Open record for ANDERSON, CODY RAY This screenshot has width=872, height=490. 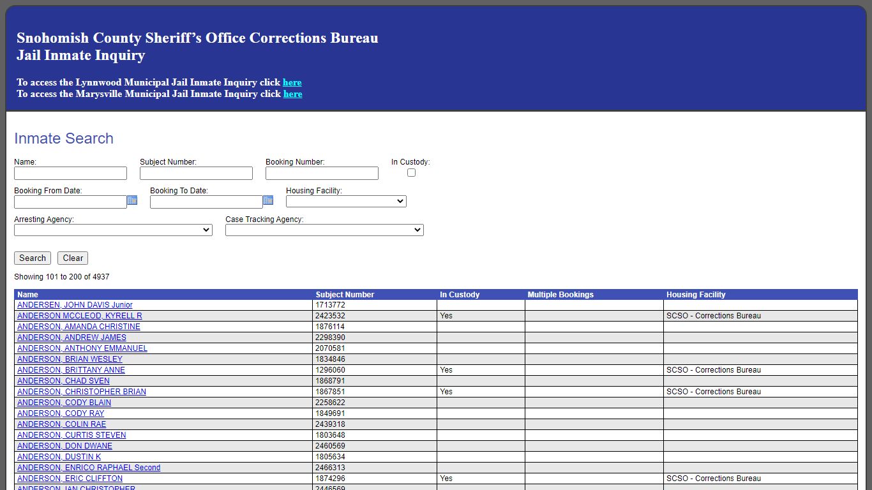pyautogui.click(x=61, y=413)
